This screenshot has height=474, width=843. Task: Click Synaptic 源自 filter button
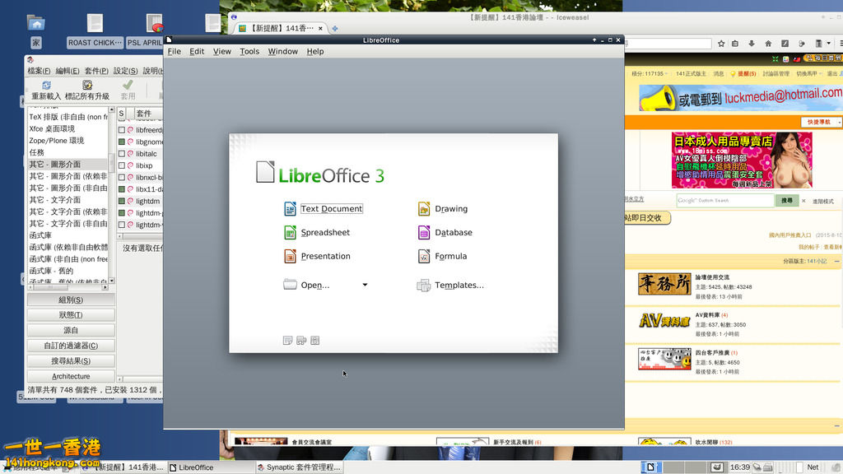71,330
